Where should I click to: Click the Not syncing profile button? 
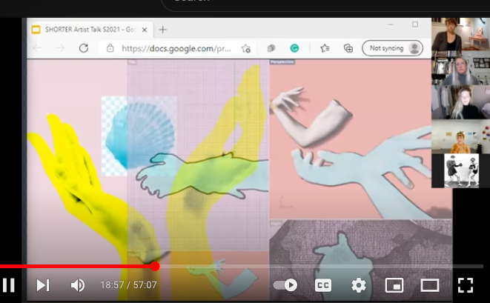(x=392, y=48)
